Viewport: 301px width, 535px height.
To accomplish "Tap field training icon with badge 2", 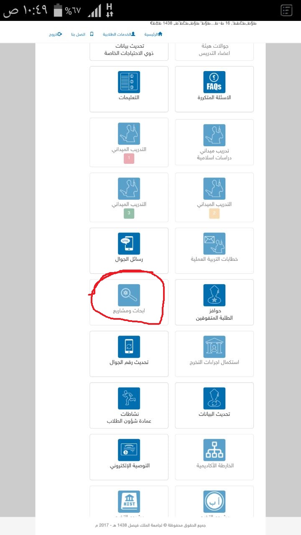I will coord(214,189).
